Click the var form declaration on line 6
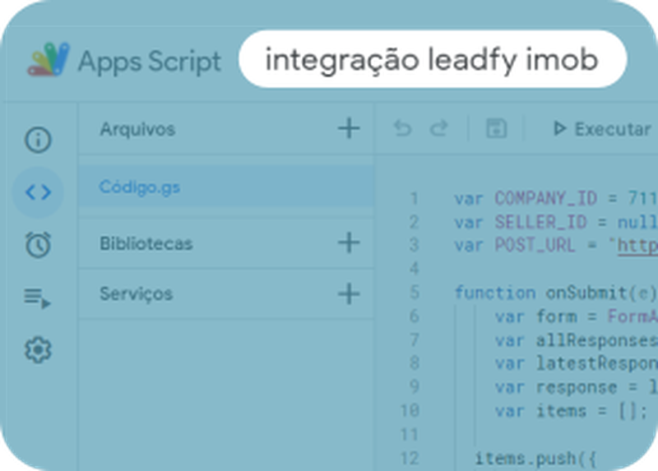 tap(576, 316)
